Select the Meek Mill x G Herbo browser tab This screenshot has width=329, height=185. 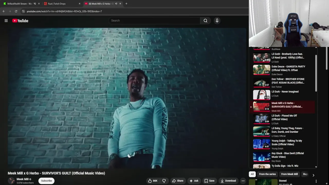101,4
